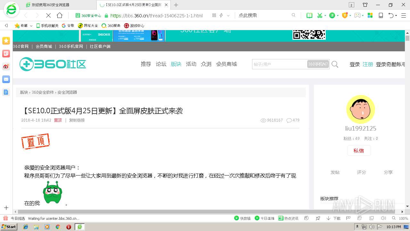
Task: Toggle the status bar sound mute icon
Action: (383, 218)
